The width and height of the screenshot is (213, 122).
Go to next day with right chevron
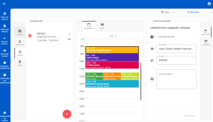211,12
